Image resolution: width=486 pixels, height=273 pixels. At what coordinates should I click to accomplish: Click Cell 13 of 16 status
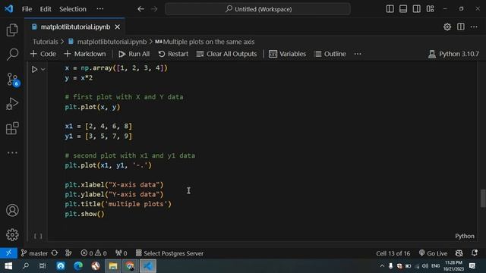click(393, 253)
